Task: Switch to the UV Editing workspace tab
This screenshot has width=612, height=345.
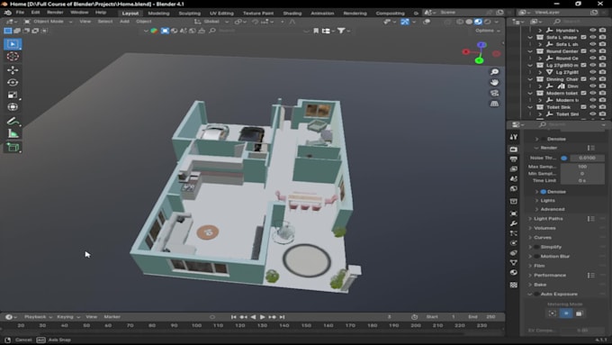Action: click(x=221, y=13)
